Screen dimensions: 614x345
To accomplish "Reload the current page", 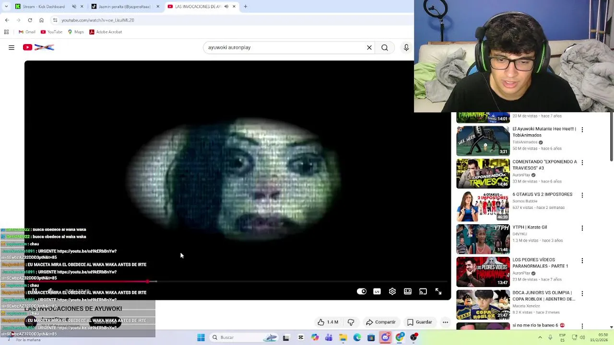I will coord(30,20).
